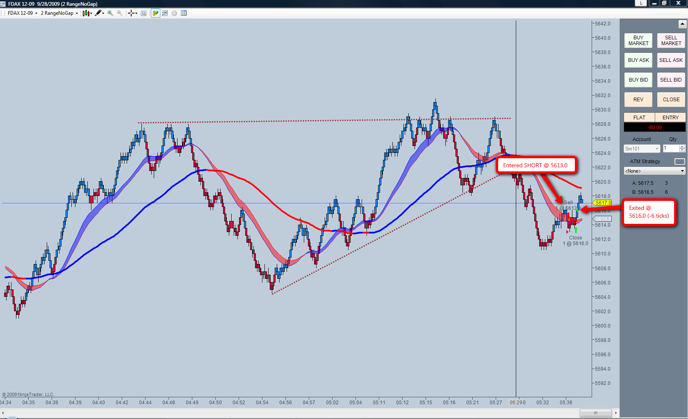Image resolution: width=688 pixels, height=419 pixels.
Task: Expand the chart style dropdown arrow
Action: tap(91, 13)
